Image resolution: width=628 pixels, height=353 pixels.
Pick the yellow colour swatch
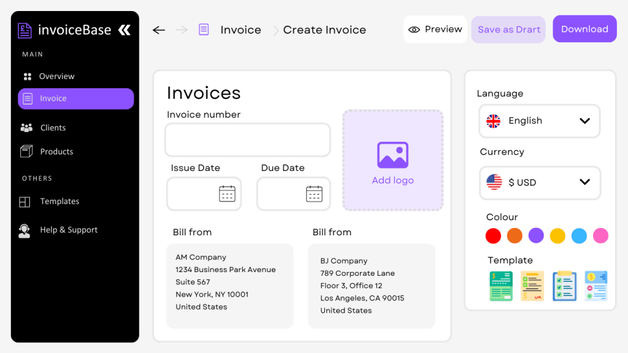(557, 236)
